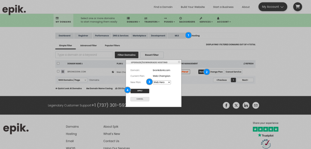Open the 1000 Domains / Page dropdown
The height and width of the screenshot is (149, 311).
pyautogui.click(x=72, y=80)
